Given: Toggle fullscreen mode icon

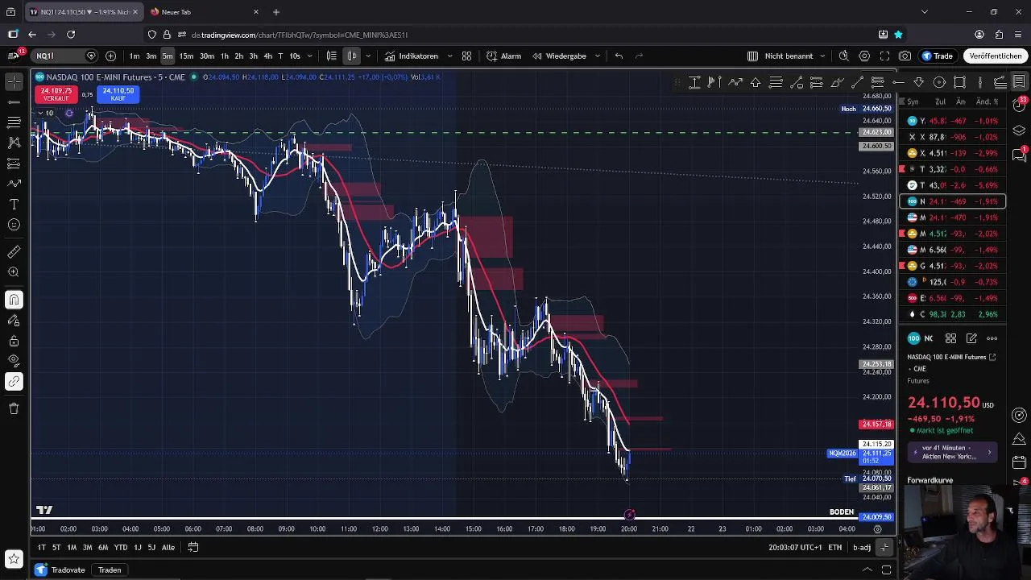Looking at the screenshot, I should pos(884,56).
